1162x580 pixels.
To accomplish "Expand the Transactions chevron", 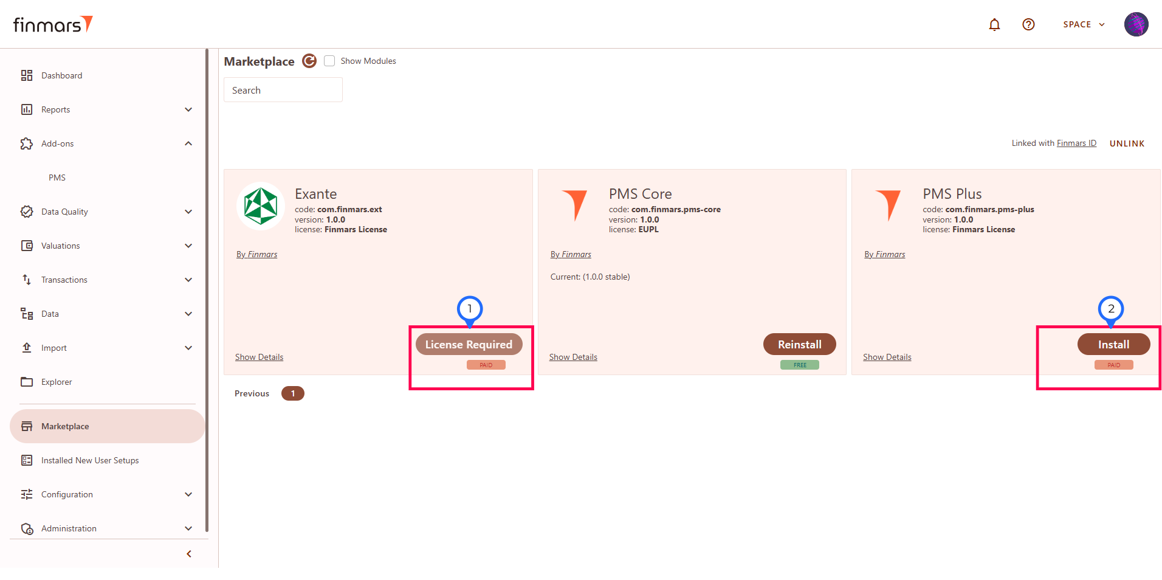I will (x=188, y=280).
